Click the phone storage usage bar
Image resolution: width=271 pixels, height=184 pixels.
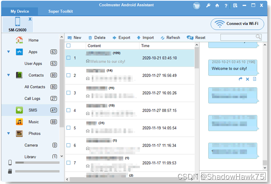tap(37, 163)
